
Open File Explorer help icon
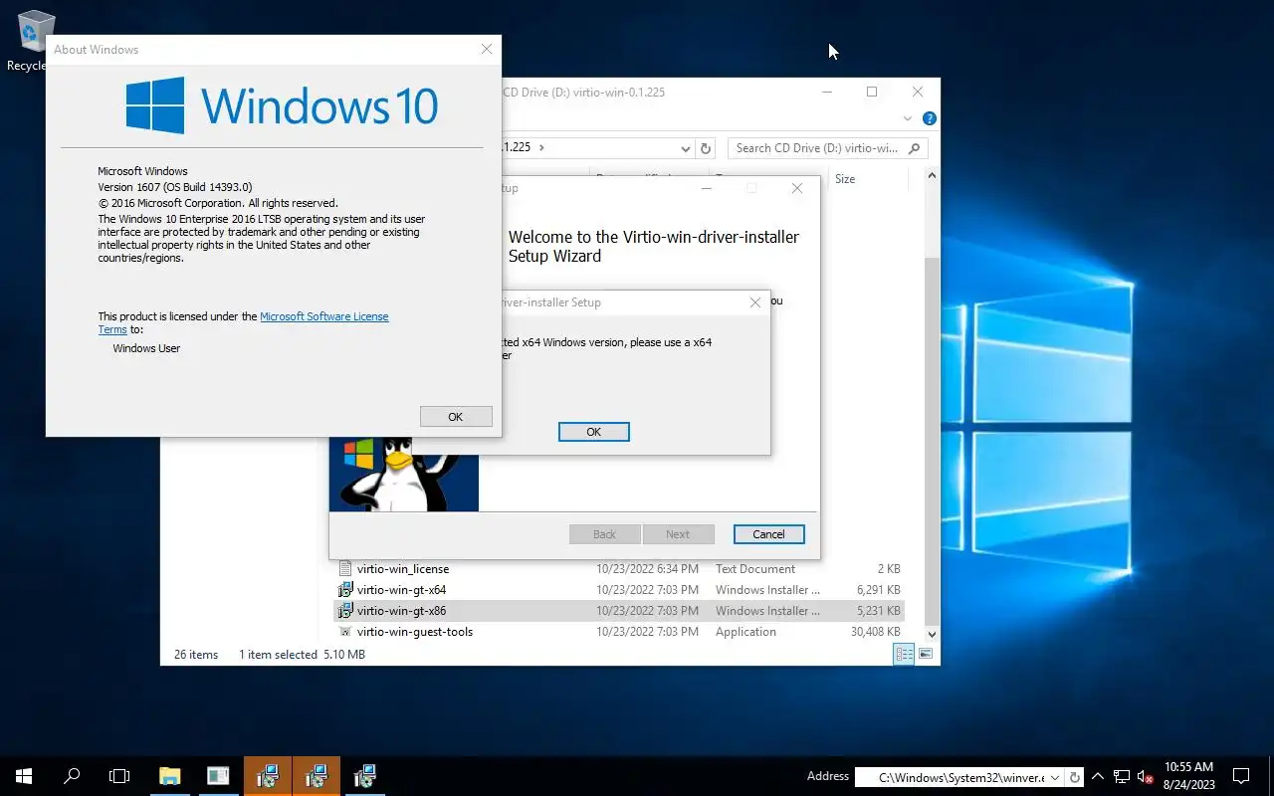930,118
